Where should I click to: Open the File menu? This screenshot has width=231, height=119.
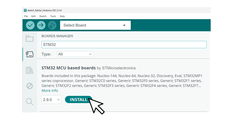pos(26,16)
